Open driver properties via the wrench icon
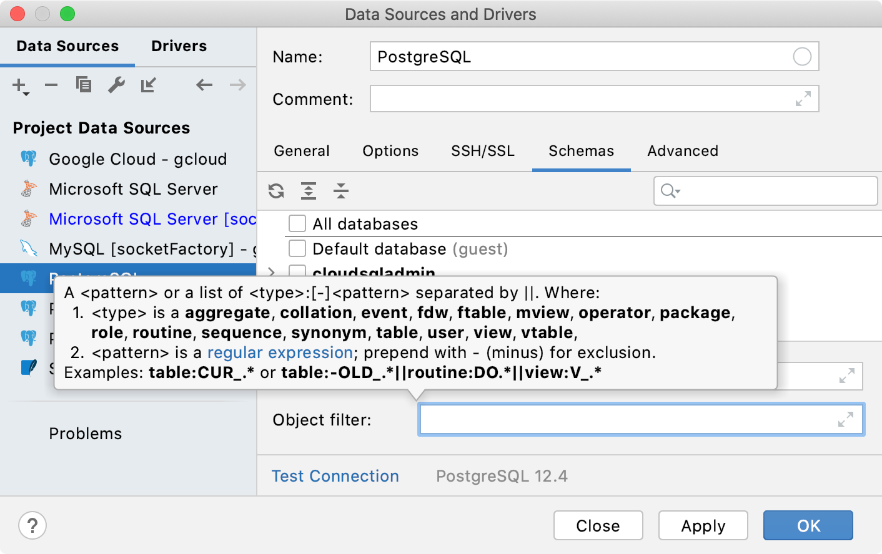This screenshot has width=882, height=554. pos(116,85)
